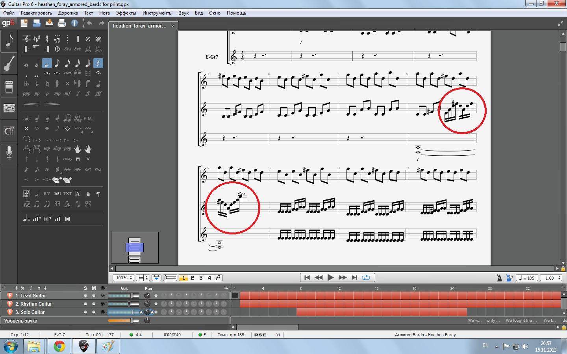Screen dimensions: 567x354
Task: Open score information with the info icon
Action: (74, 23)
